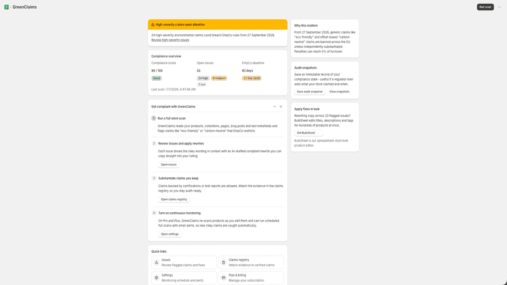Click the 'Apply fixes in bulk' heading
This screenshot has height=285, width=507.
tap(307, 109)
